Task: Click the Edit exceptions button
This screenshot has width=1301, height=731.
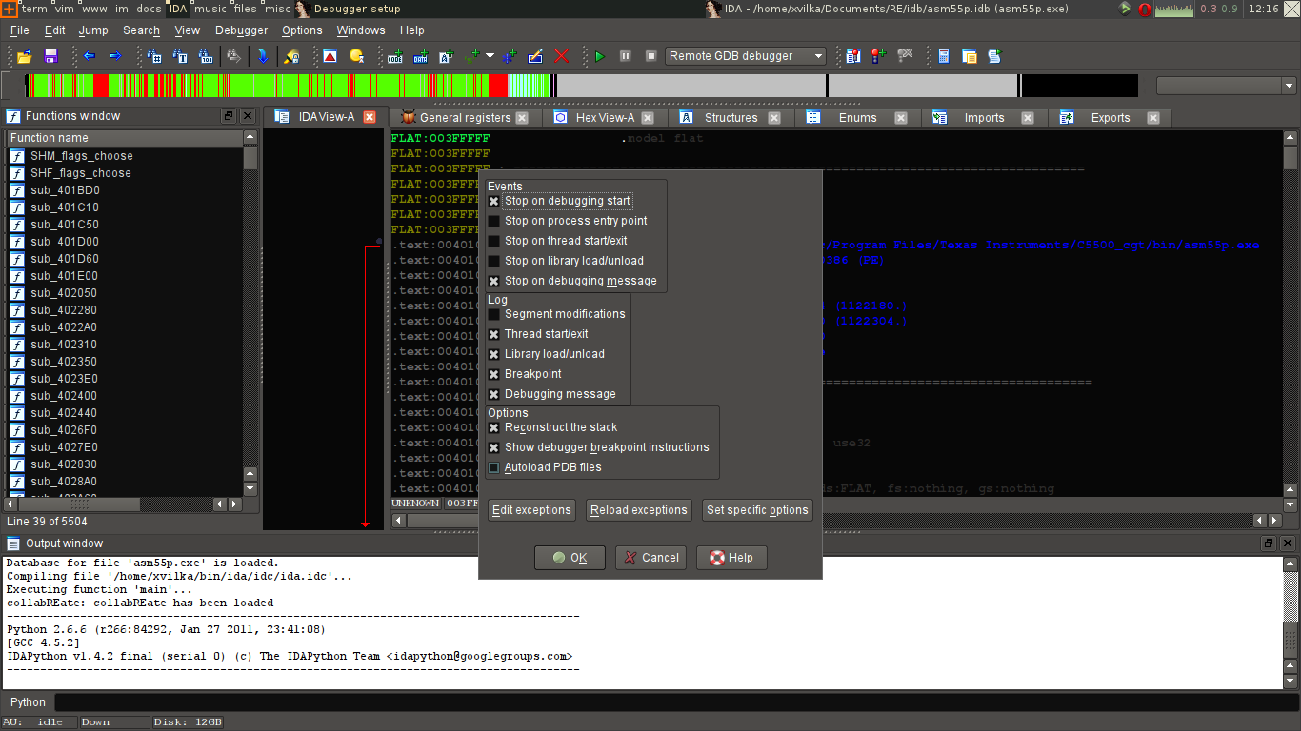Action: pos(531,510)
